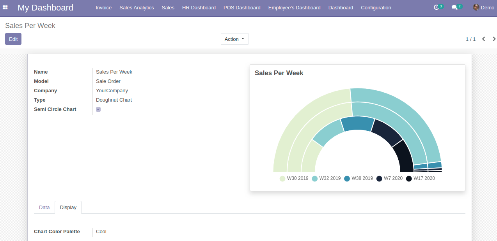This screenshot has width=497, height=241.
Task: Toggle W30 2019 legend item
Action: coord(294,178)
